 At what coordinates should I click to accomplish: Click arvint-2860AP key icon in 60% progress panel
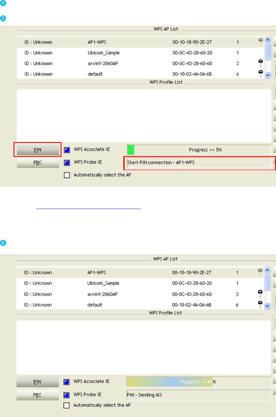[x=260, y=294]
